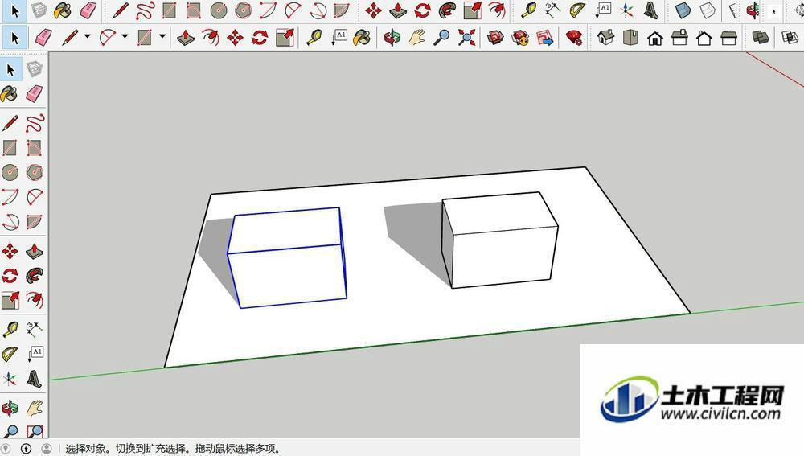
Task: Click the Zoom Extents icon
Action: coord(466,38)
